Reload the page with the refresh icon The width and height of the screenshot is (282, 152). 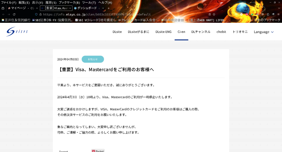14,14
